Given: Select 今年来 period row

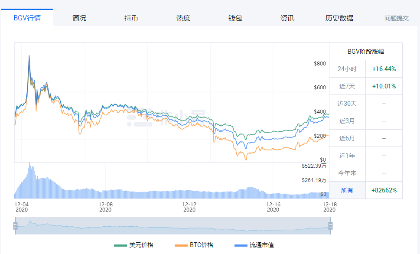Looking at the screenshot, I should coord(366,173).
